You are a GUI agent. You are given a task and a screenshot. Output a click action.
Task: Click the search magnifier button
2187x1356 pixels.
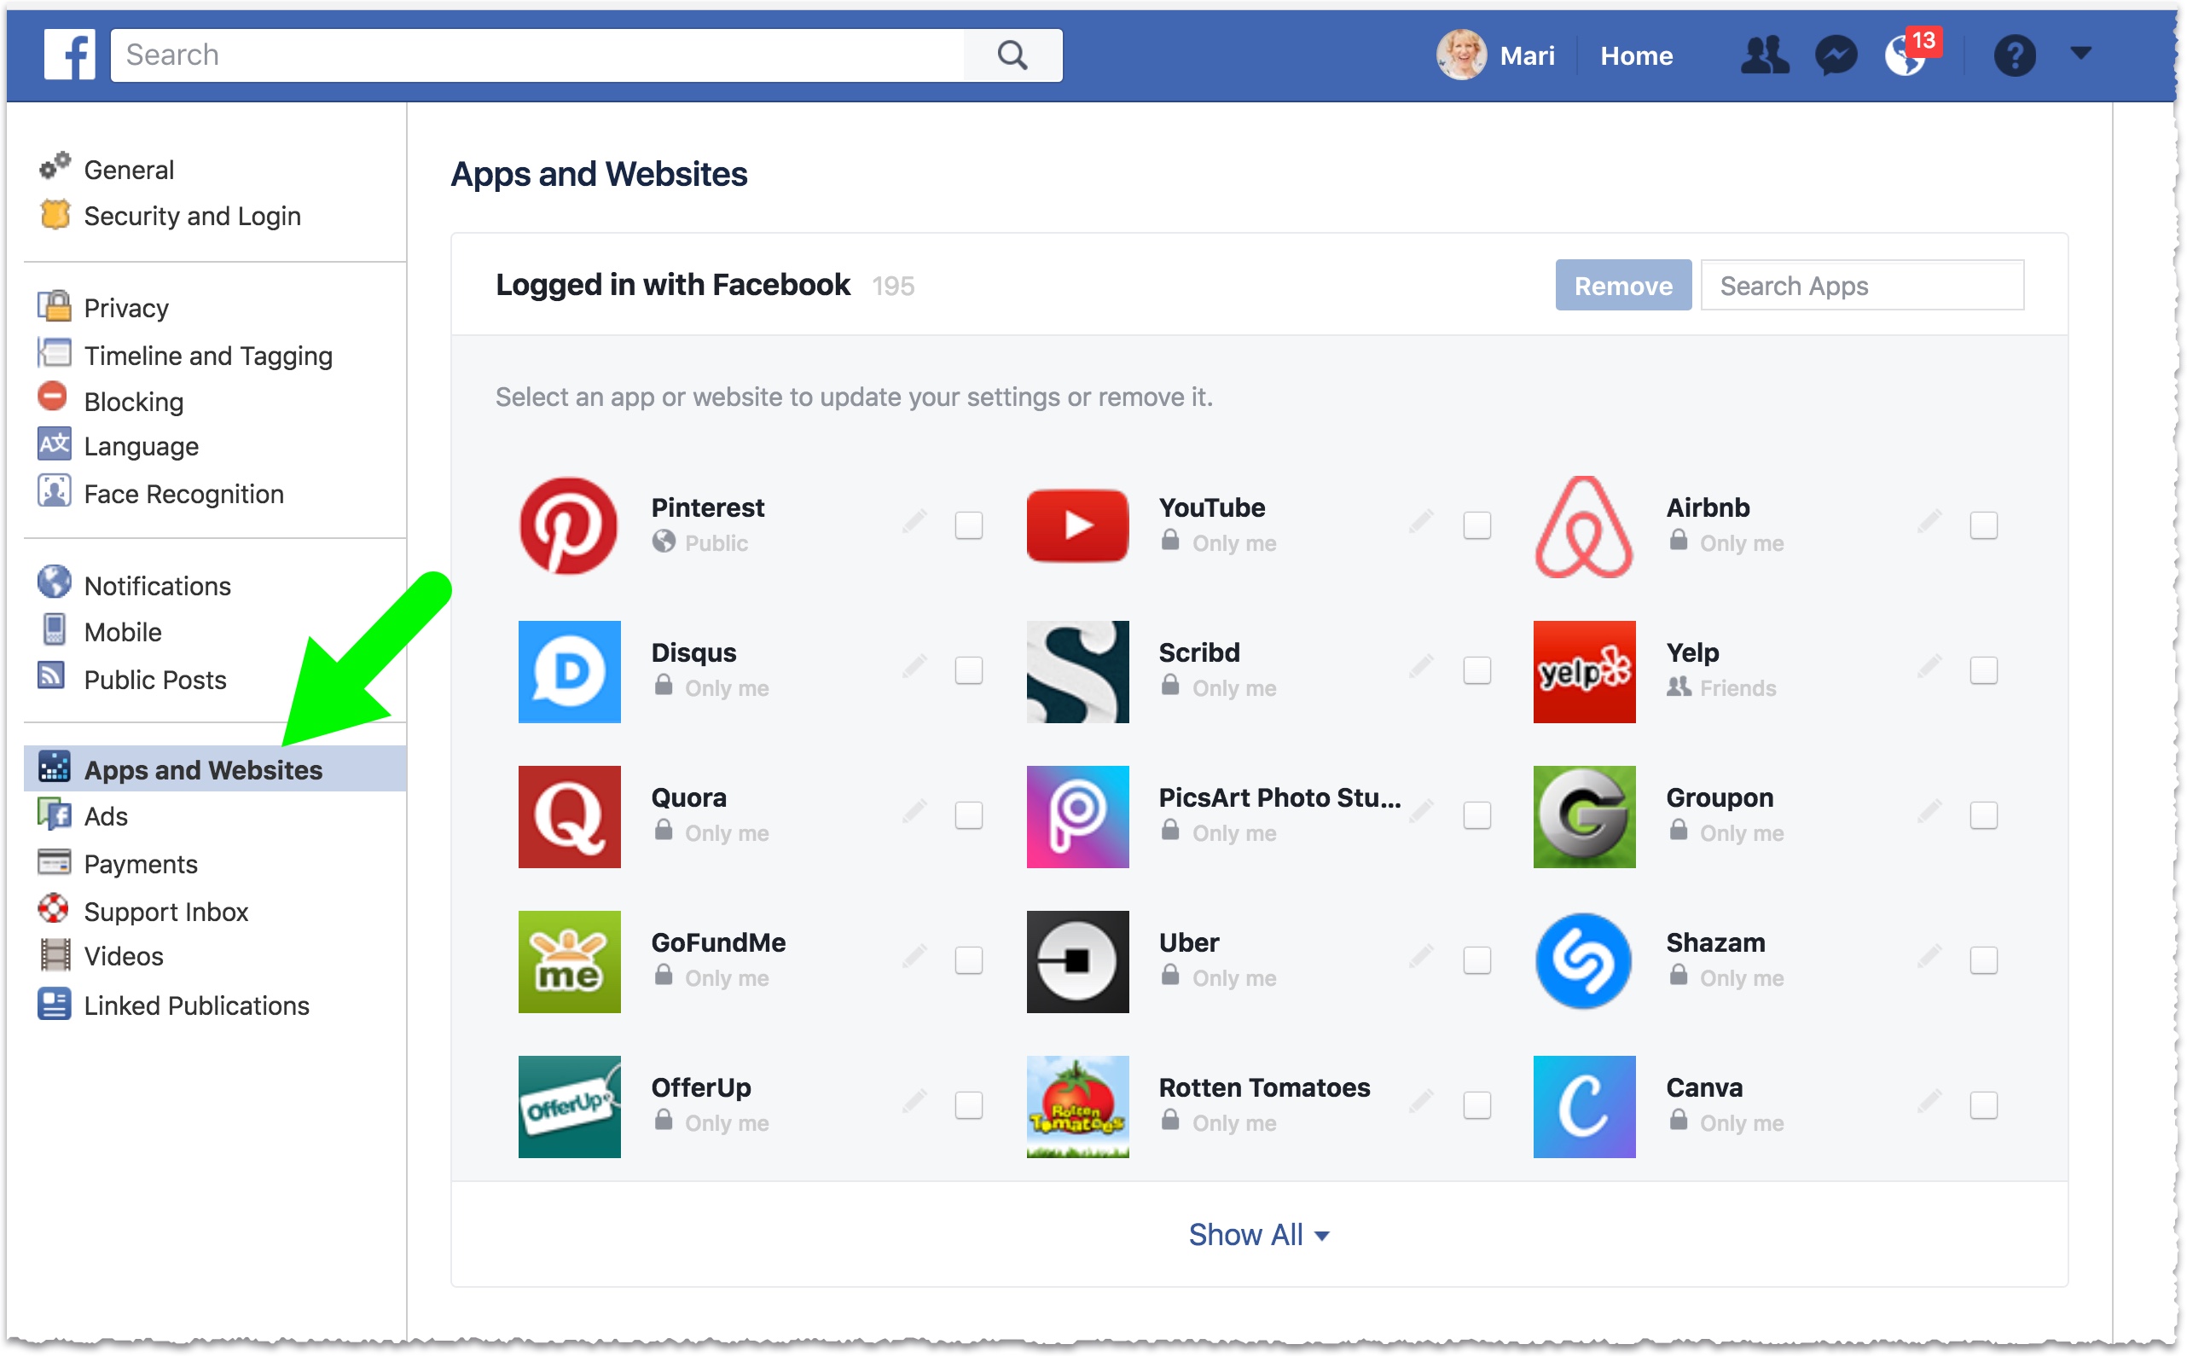(1012, 55)
